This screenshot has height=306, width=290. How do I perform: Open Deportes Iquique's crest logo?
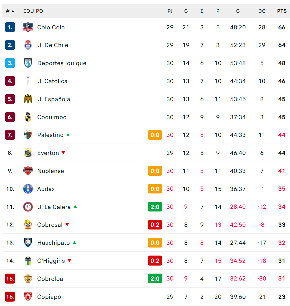coord(28,63)
